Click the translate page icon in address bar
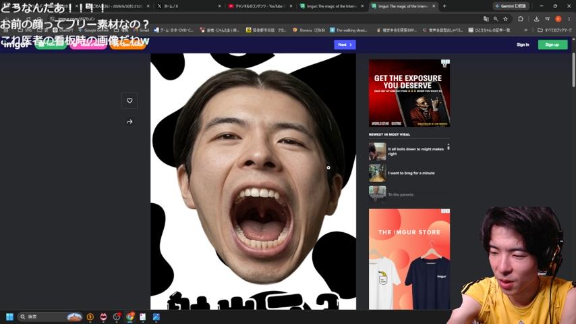Viewport: 576px width, 324px height. pos(486,19)
